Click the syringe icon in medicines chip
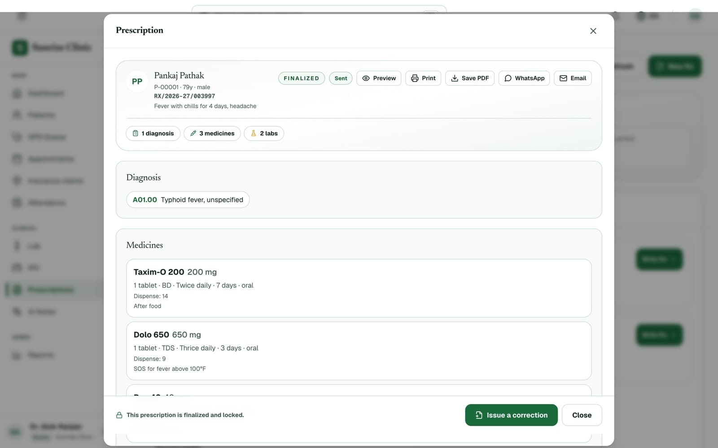Image resolution: width=718 pixels, height=448 pixels. pyautogui.click(x=193, y=134)
